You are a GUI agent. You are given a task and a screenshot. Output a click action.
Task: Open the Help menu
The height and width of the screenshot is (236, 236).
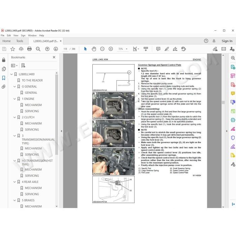tap(41, 35)
